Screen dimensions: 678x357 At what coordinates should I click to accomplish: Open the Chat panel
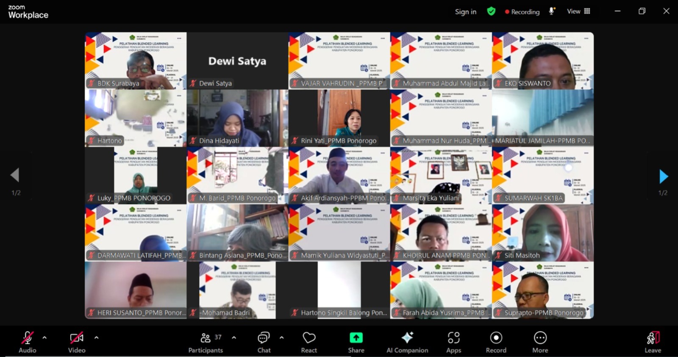(x=264, y=343)
